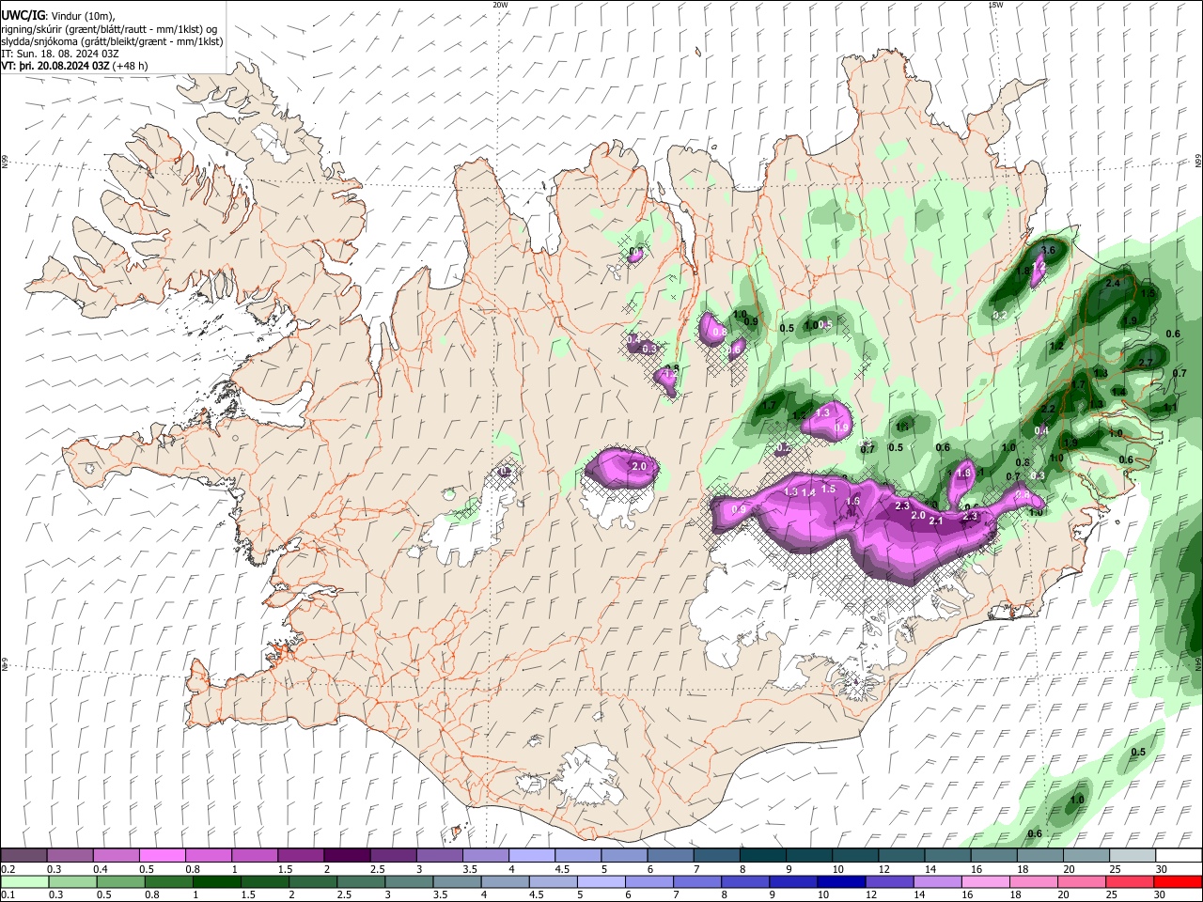Screen dimensions: 1203x902
Task: Click the '(+48 h)' forecast offset text
Action: (x=133, y=66)
